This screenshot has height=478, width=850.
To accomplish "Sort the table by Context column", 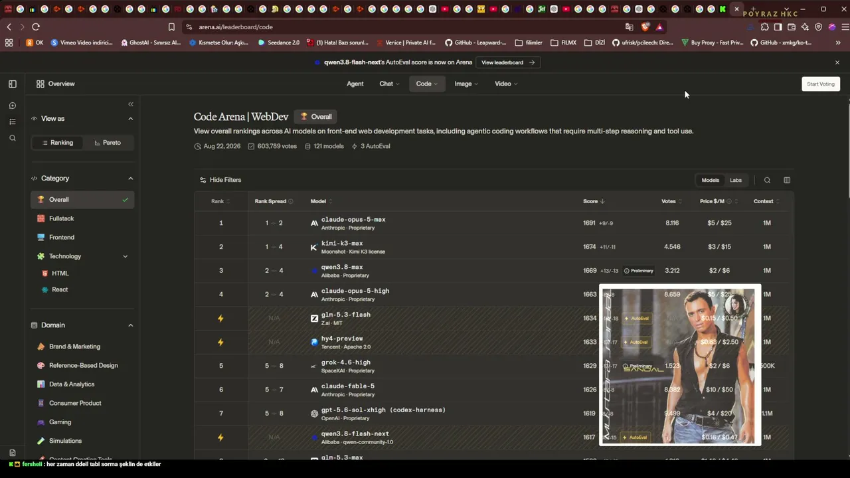I will coord(766,201).
